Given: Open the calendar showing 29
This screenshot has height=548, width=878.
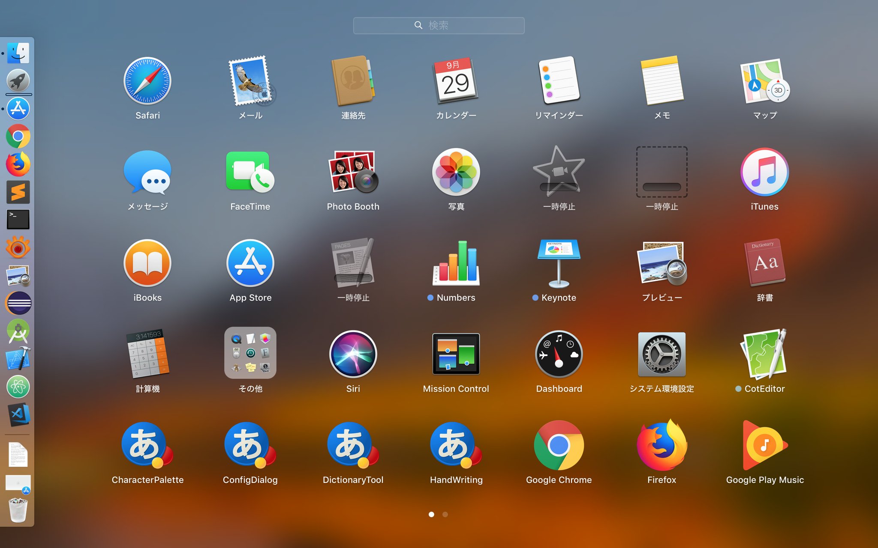Looking at the screenshot, I should pos(456,81).
